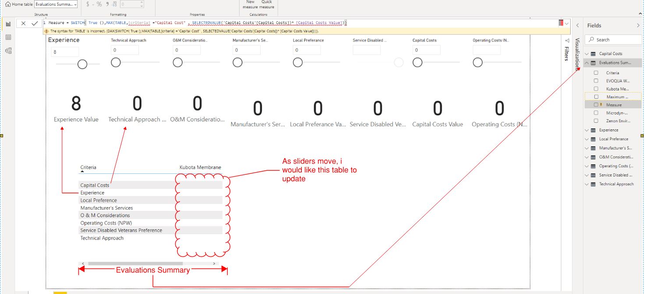Expand the Technical Approach table
This screenshot has height=294, width=646.
(587, 184)
